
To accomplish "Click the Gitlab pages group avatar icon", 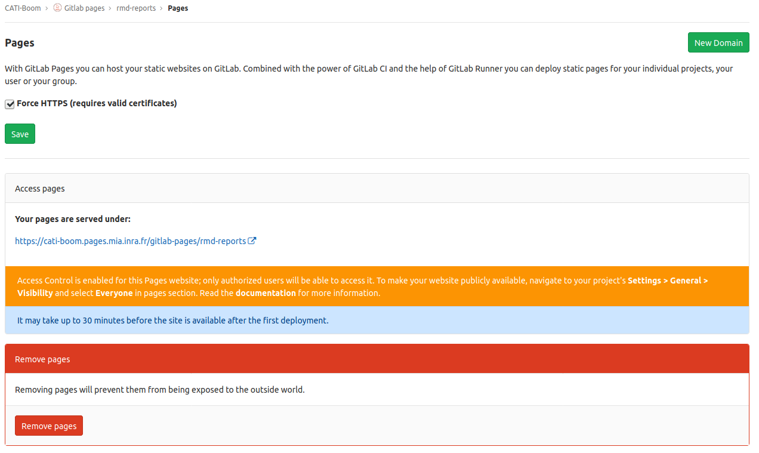I will 58,8.
